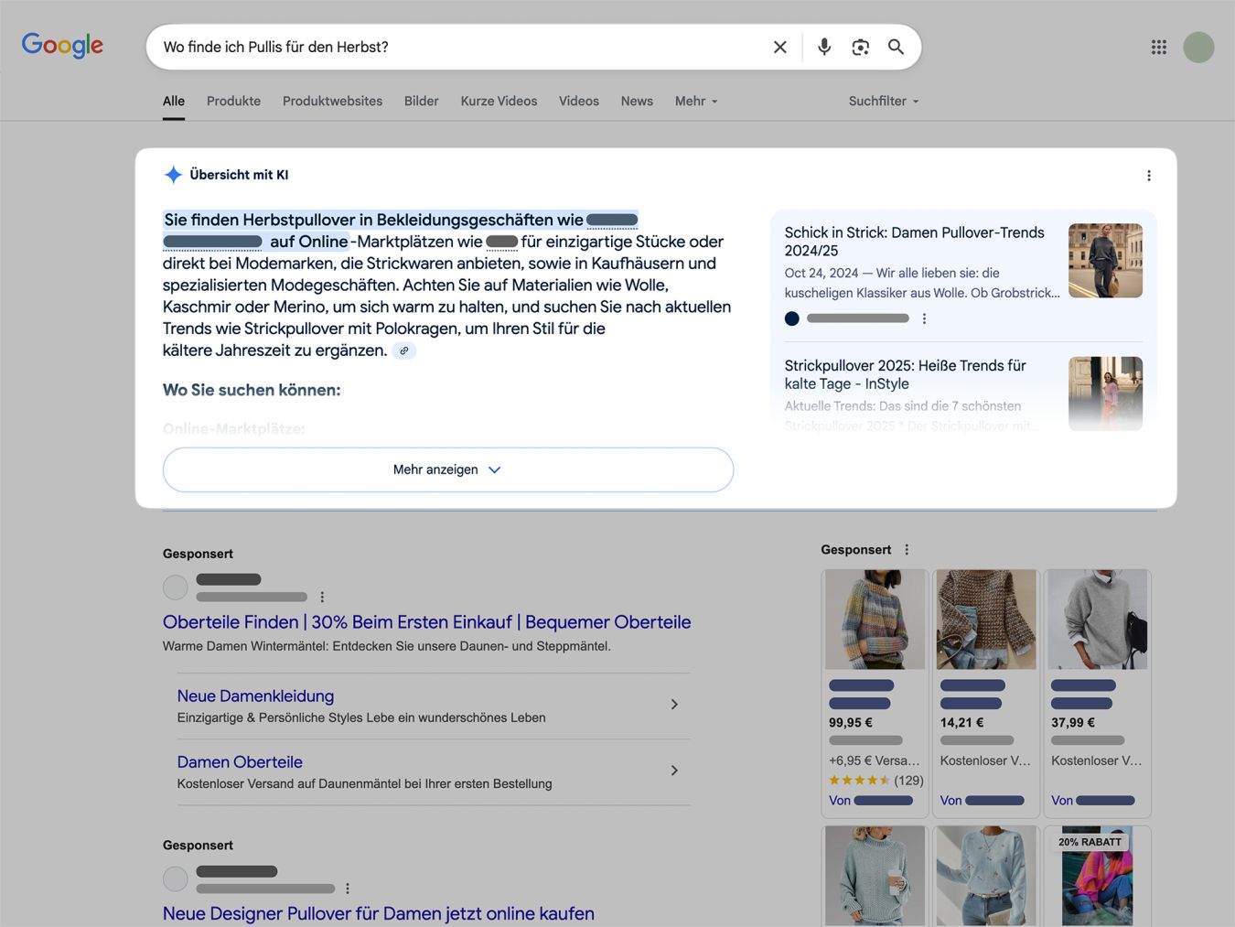Open the Schick in Strick article thumbnail
The height and width of the screenshot is (927, 1235).
click(1105, 261)
